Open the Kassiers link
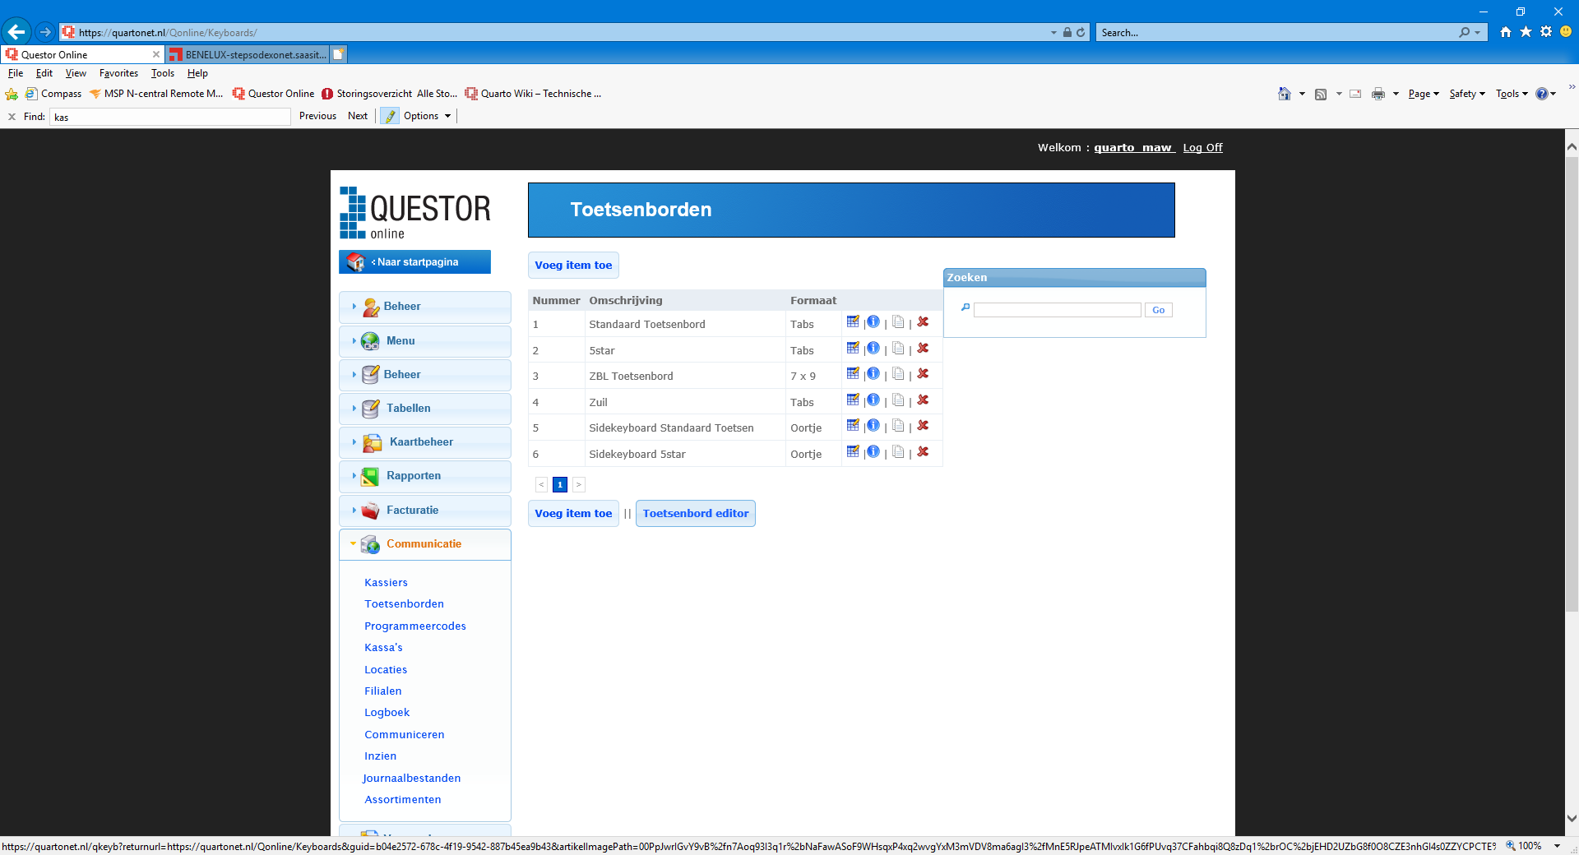Image resolution: width=1579 pixels, height=855 pixels. pyautogui.click(x=386, y=583)
